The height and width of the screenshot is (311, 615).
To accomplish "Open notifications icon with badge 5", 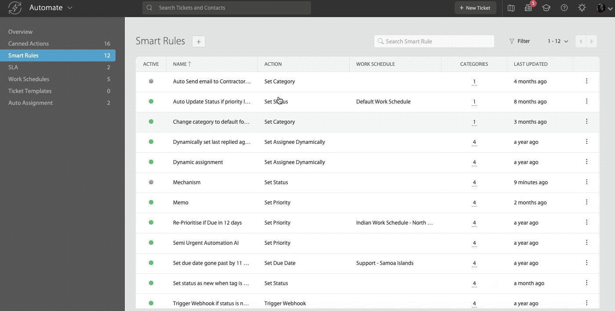I will point(529,8).
